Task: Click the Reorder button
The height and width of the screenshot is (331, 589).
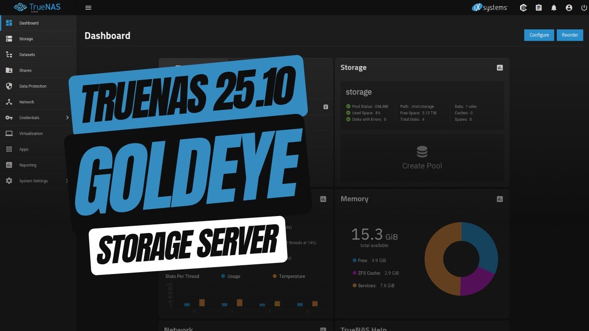Action: (x=570, y=35)
